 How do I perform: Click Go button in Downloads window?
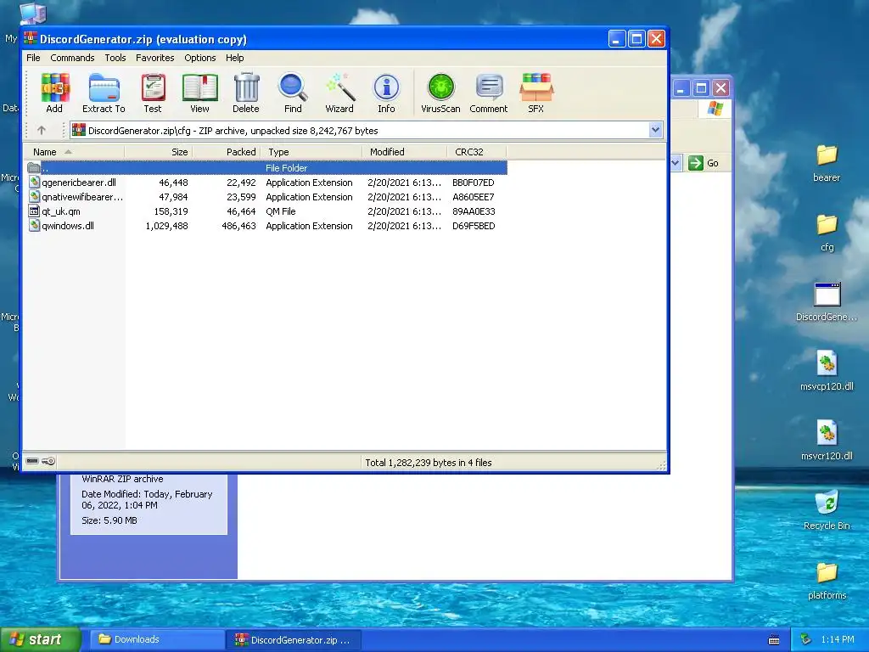pos(704,163)
